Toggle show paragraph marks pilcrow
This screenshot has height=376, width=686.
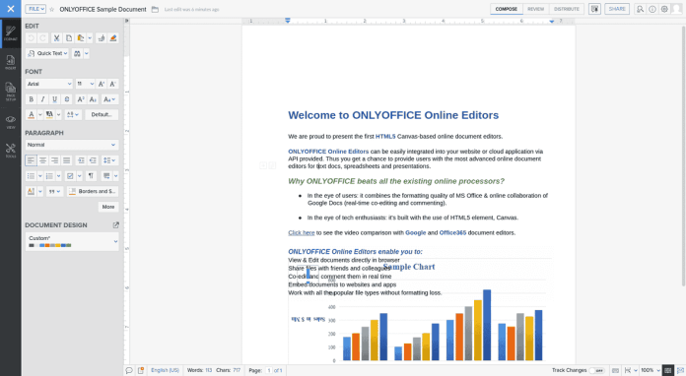[x=91, y=176]
